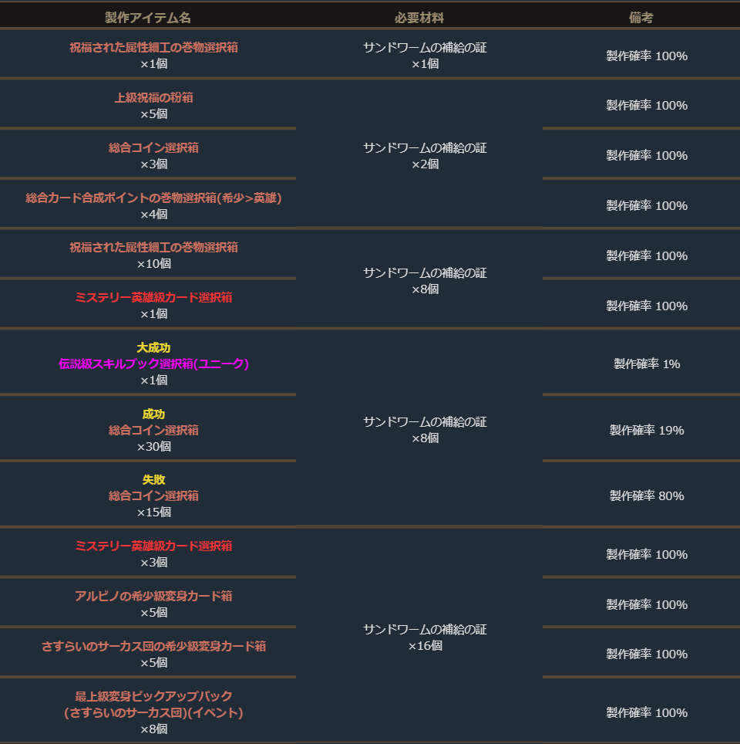This screenshot has height=744, width=740.
Task: Click 祝福された属性細工の巻物選択箱 listed with ×10個
Action: pyautogui.click(x=153, y=247)
